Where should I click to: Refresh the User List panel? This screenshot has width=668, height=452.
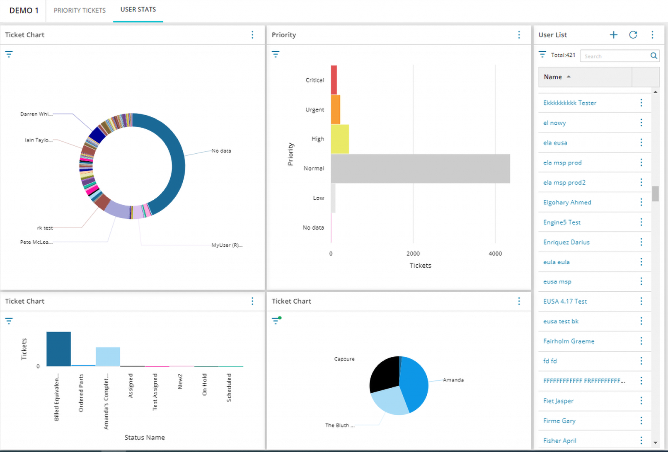[x=633, y=35]
